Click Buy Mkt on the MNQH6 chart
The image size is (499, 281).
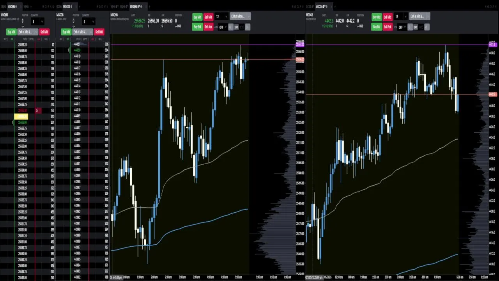tap(197, 17)
